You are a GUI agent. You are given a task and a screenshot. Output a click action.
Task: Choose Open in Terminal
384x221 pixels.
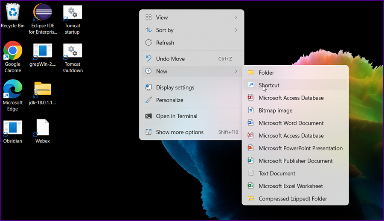pos(177,116)
